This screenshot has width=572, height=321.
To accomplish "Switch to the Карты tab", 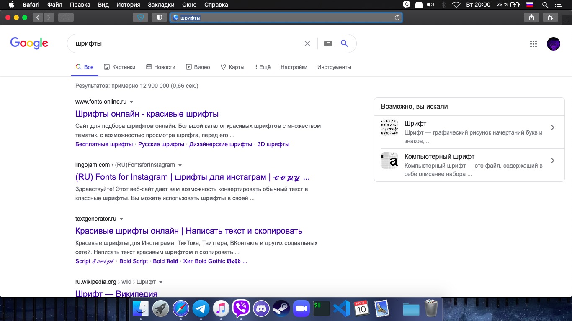I will (232, 67).
